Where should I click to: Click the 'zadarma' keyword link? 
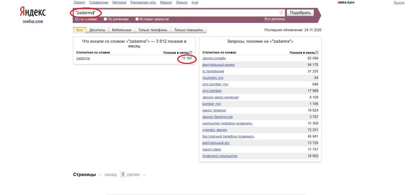point(83,59)
